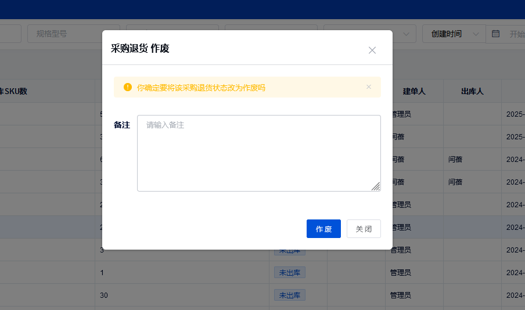
Task: Focus the 备注 textarea
Action: coord(259,153)
